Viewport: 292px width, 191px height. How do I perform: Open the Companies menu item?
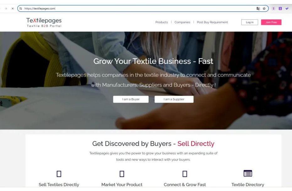click(x=182, y=22)
